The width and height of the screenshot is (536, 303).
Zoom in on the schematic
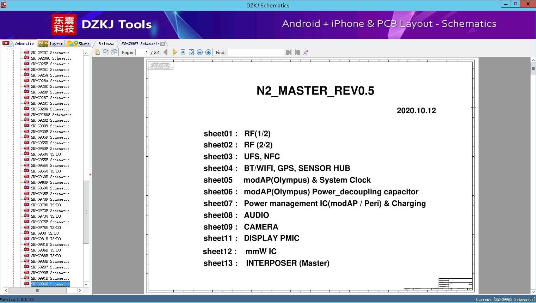click(x=208, y=52)
